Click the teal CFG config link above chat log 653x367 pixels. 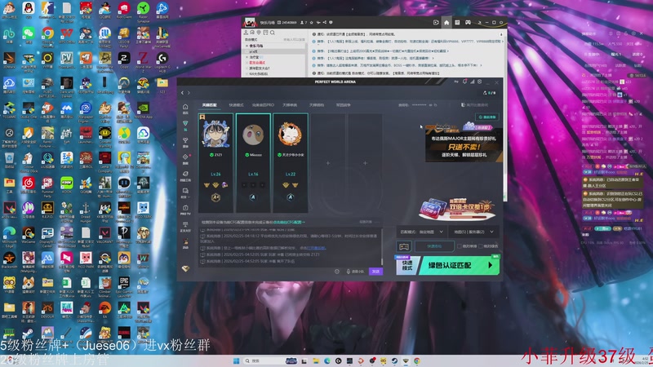(289, 222)
